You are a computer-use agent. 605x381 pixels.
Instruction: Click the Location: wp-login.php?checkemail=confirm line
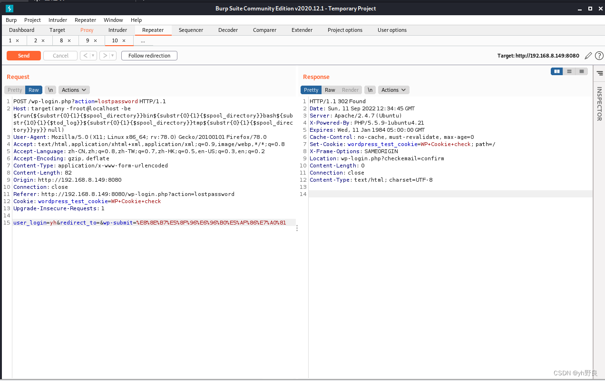(x=377, y=158)
